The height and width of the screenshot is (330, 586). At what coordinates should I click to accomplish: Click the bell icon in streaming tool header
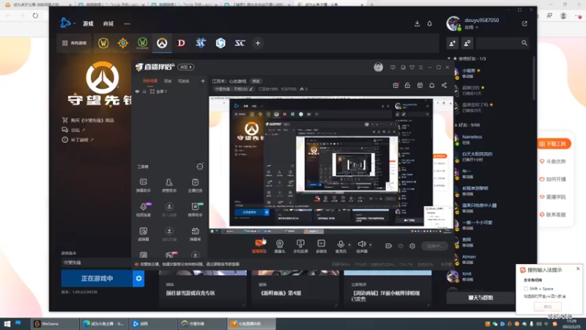click(x=431, y=85)
